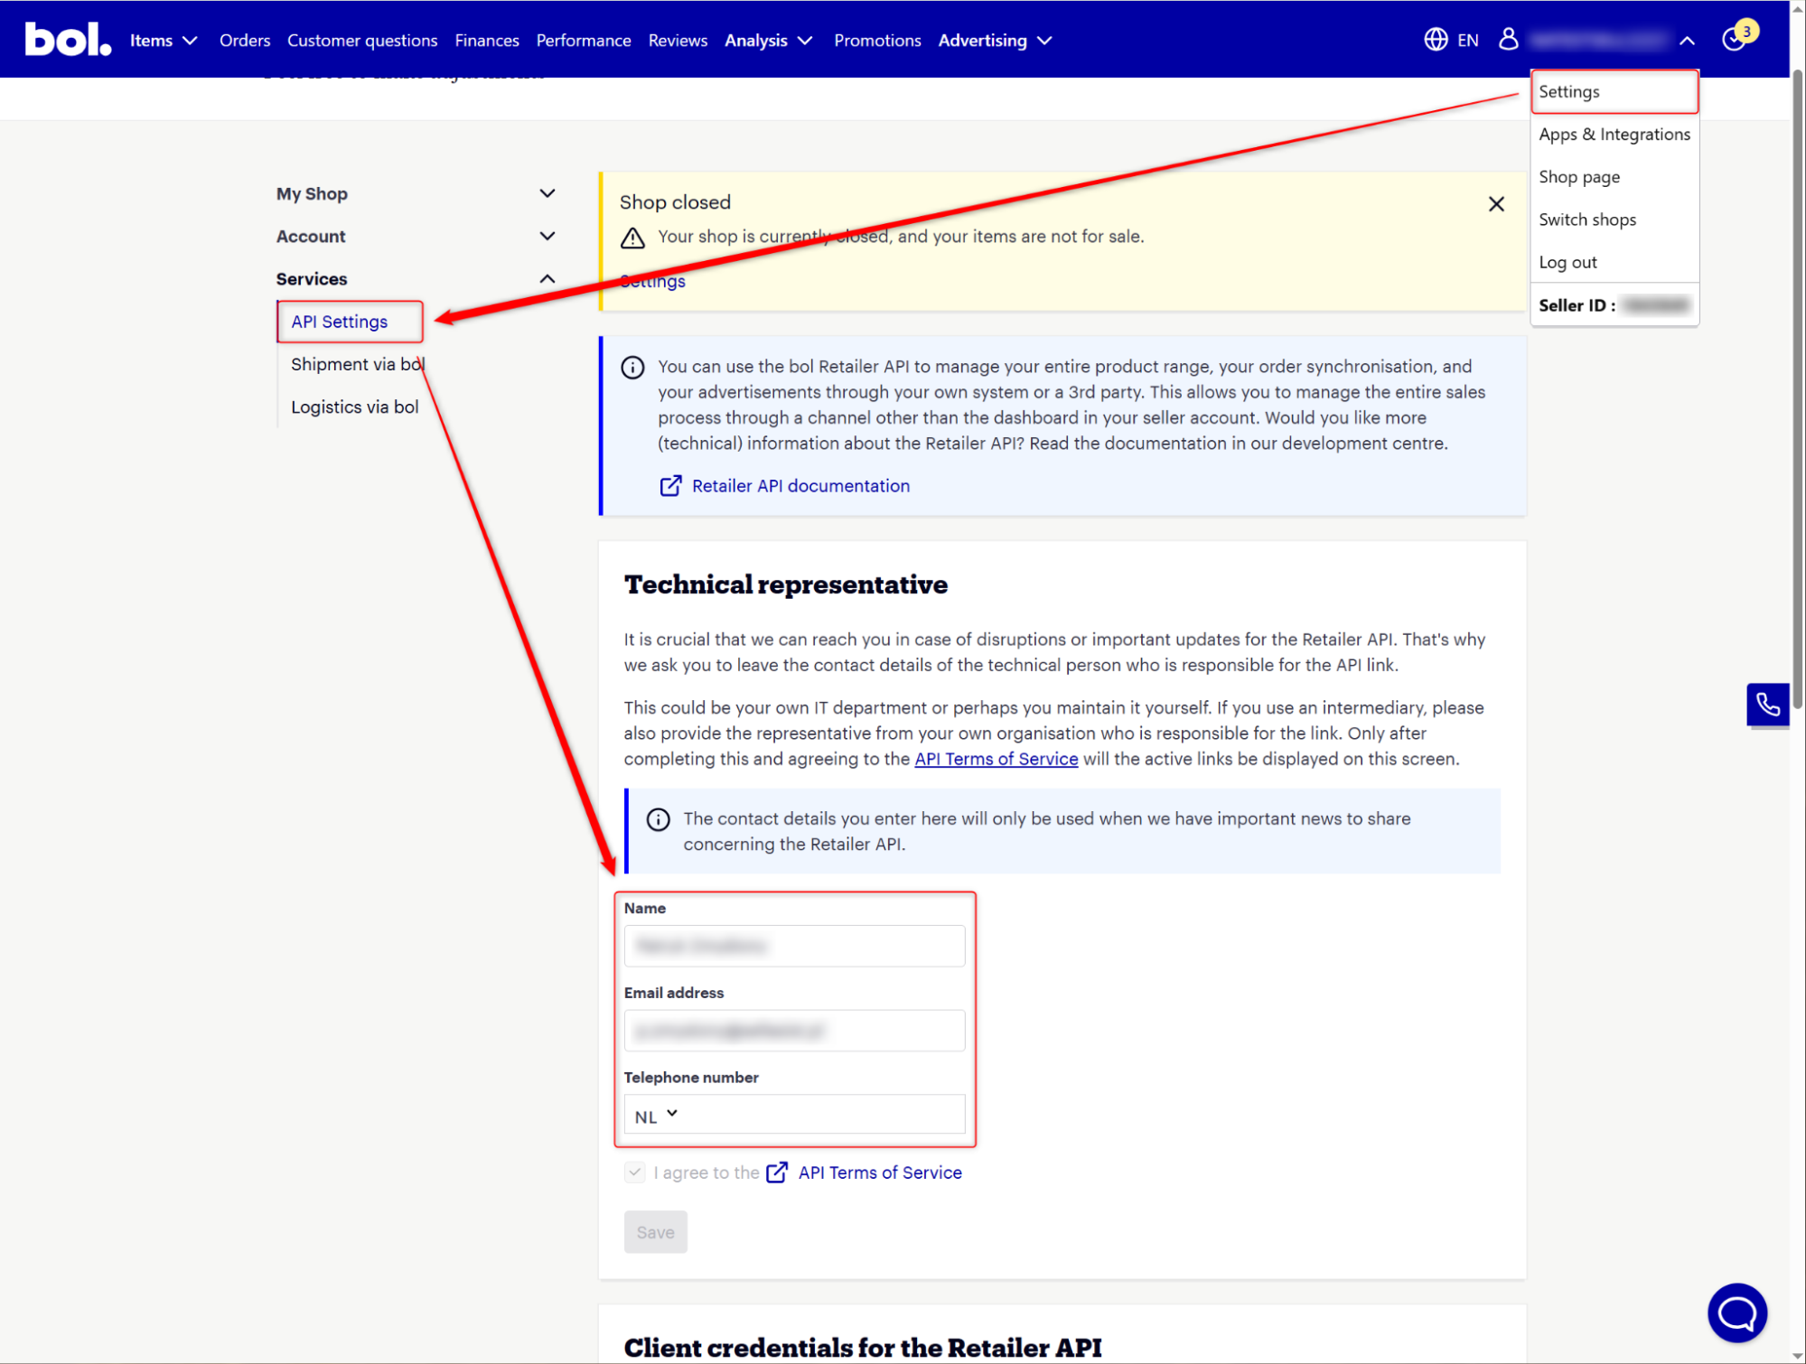Click into the Email address field

[x=794, y=1031]
